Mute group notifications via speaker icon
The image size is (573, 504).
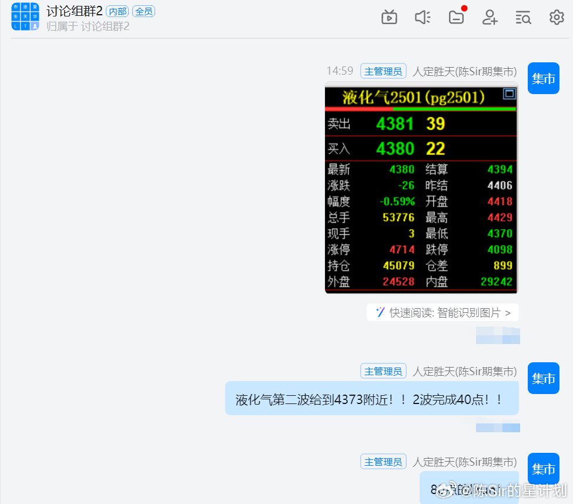(422, 17)
